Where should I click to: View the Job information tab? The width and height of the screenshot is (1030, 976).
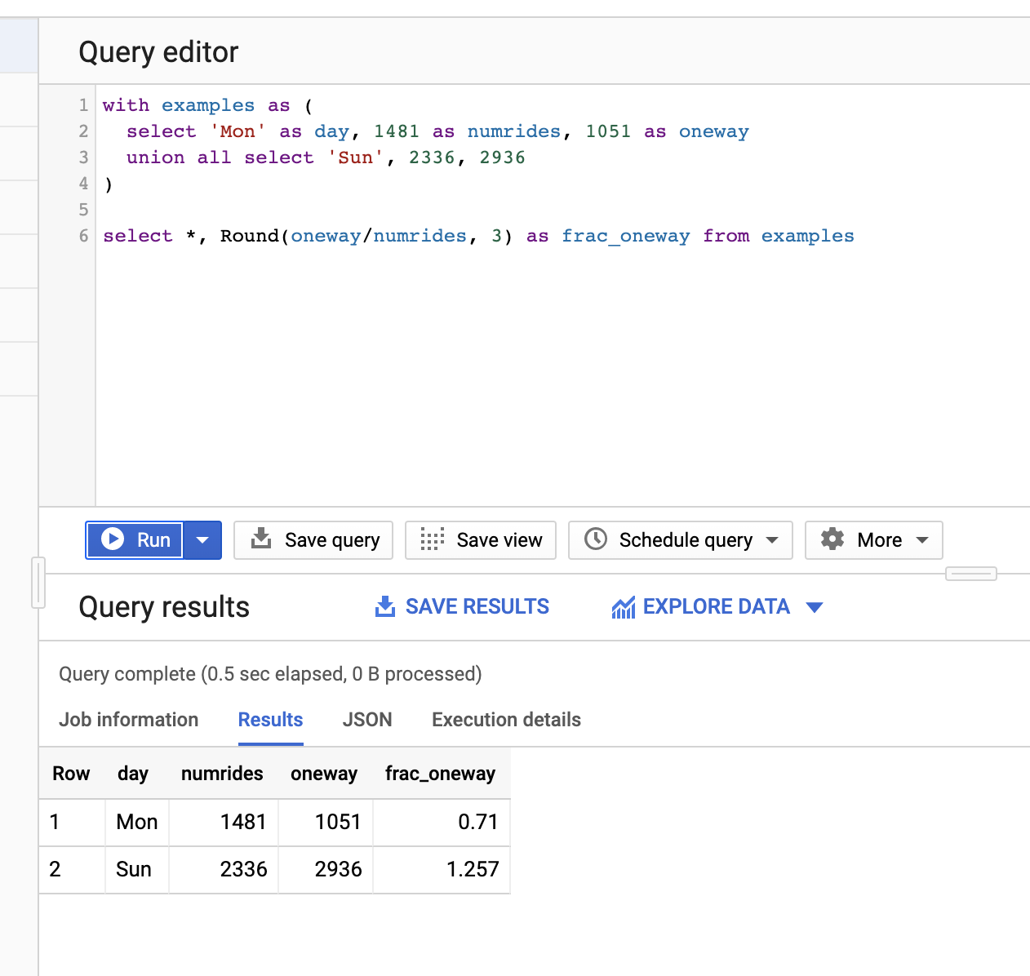pyautogui.click(x=128, y=720)
